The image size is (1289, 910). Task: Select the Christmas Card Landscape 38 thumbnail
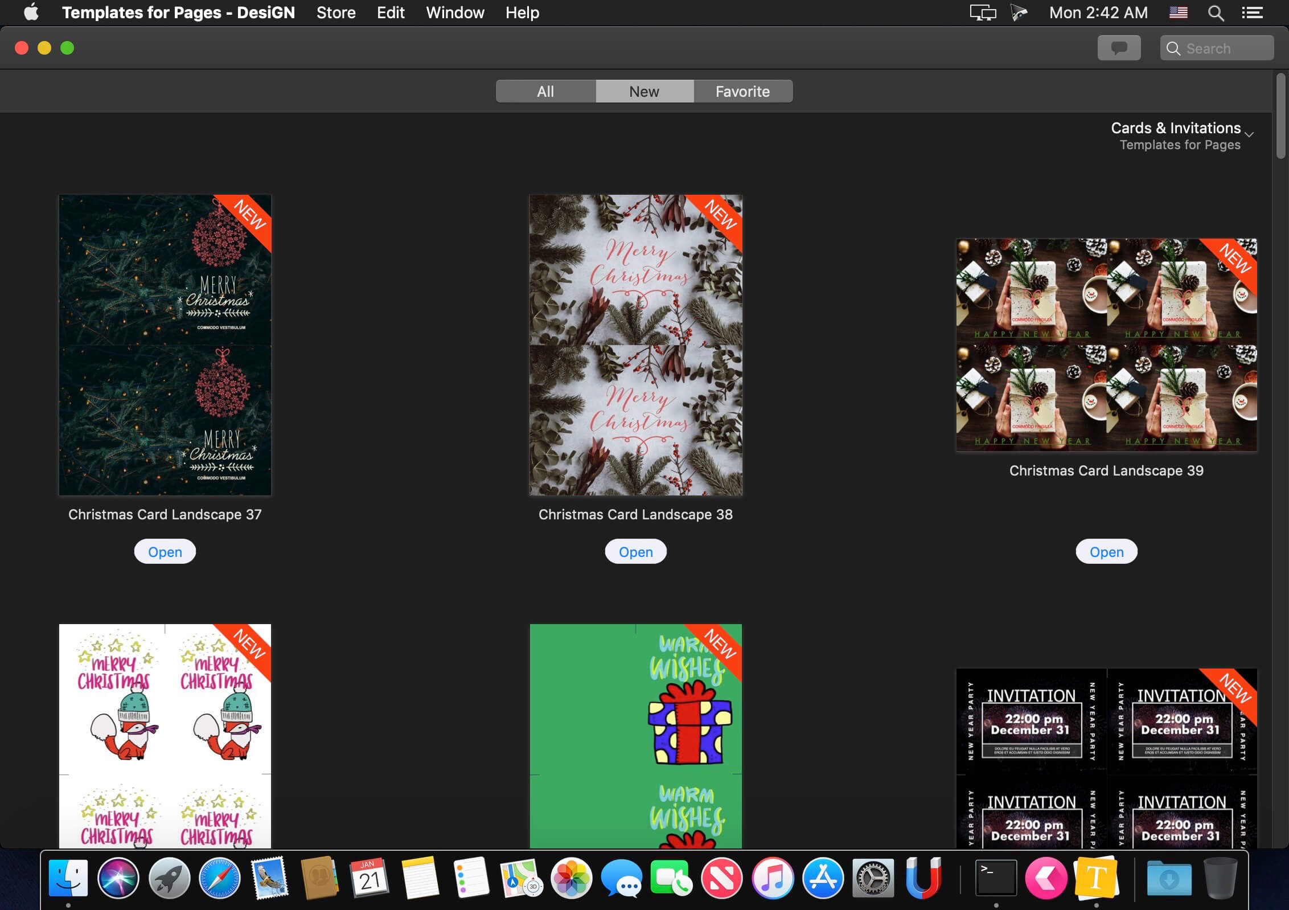[635, 345]
